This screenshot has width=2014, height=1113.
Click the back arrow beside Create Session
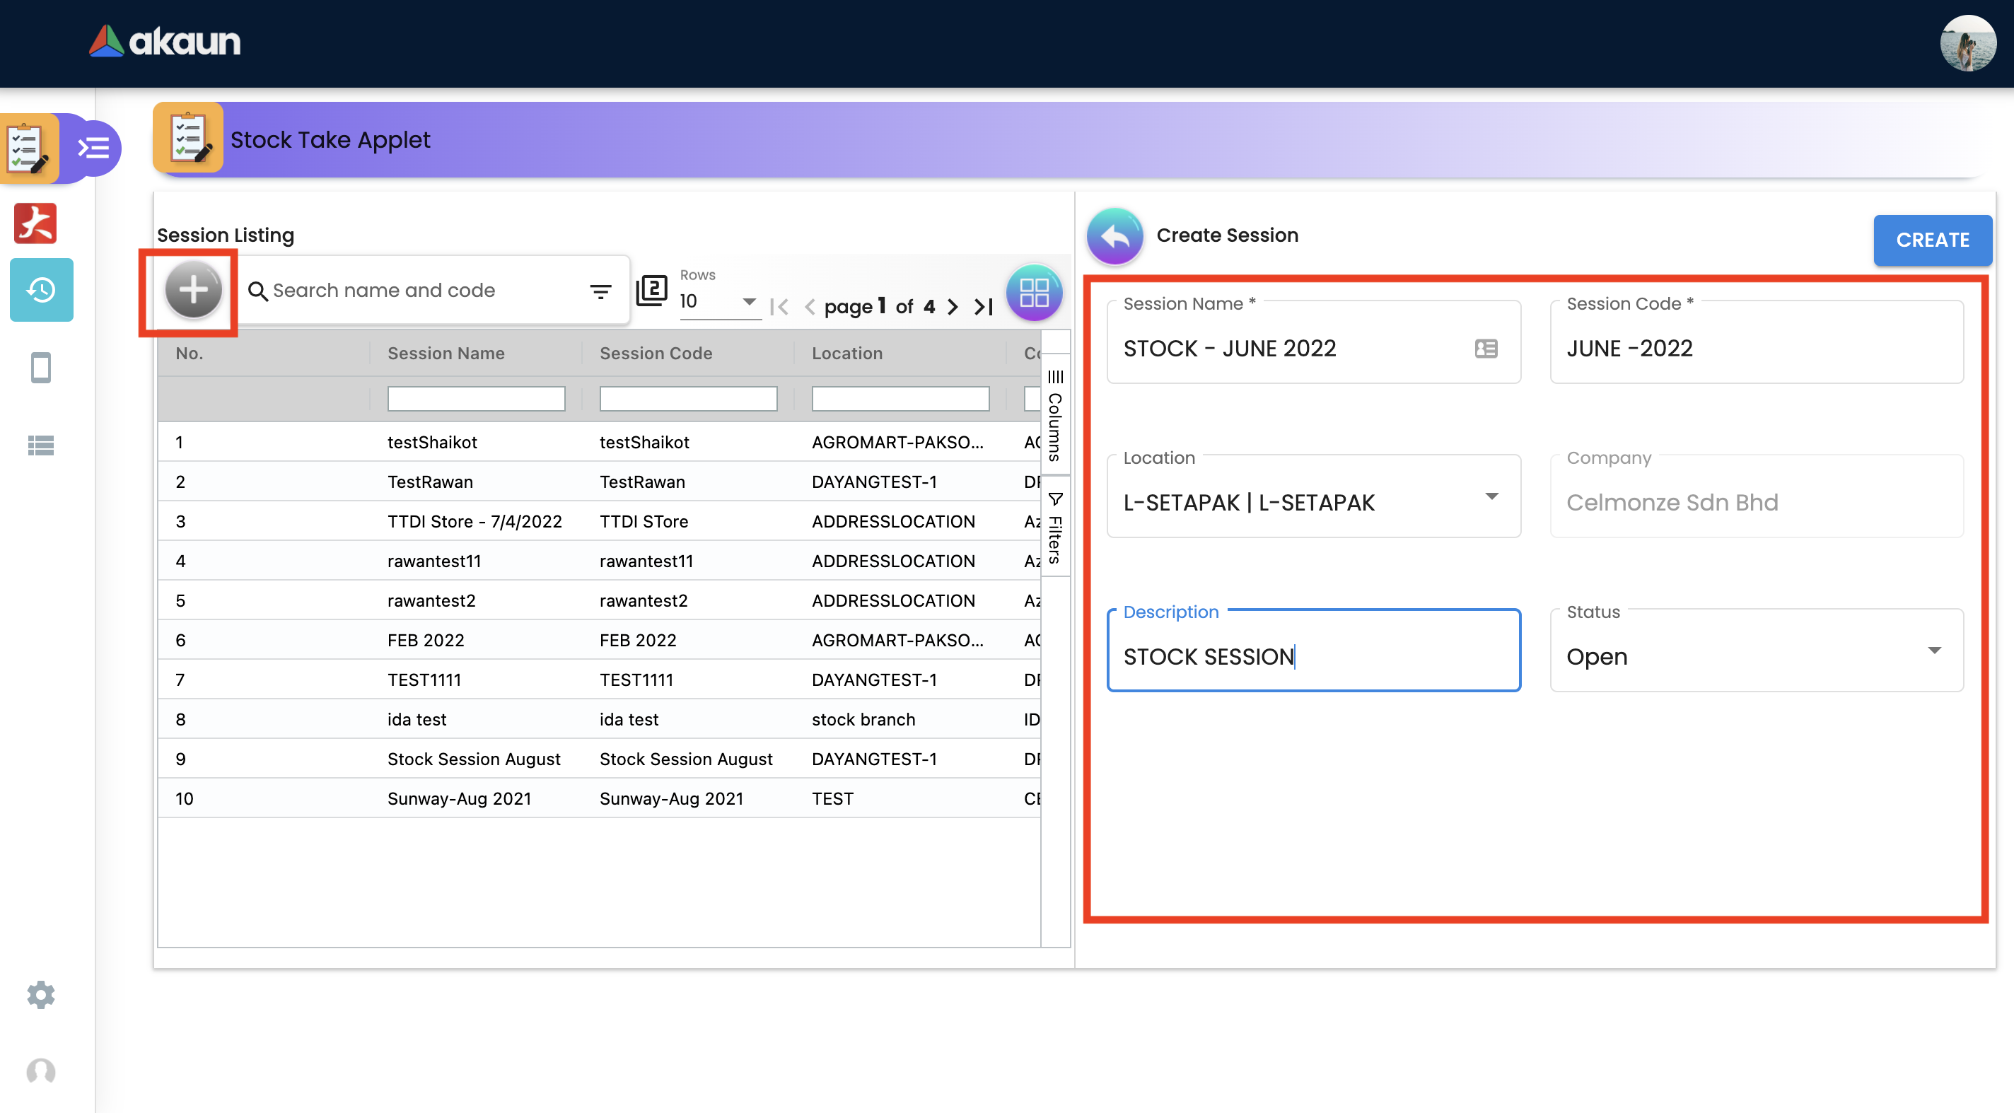(x=1115, y=235)
